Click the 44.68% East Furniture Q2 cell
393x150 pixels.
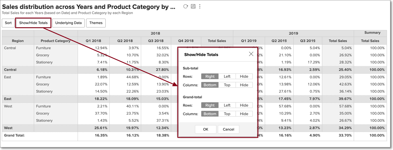coord(125,77)
